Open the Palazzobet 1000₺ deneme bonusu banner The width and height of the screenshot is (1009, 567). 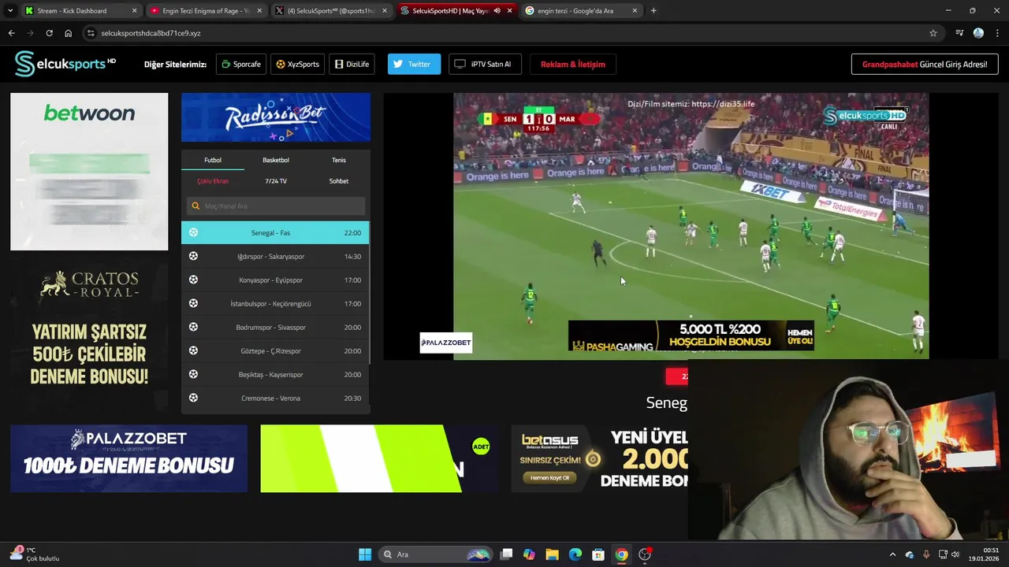128,458
